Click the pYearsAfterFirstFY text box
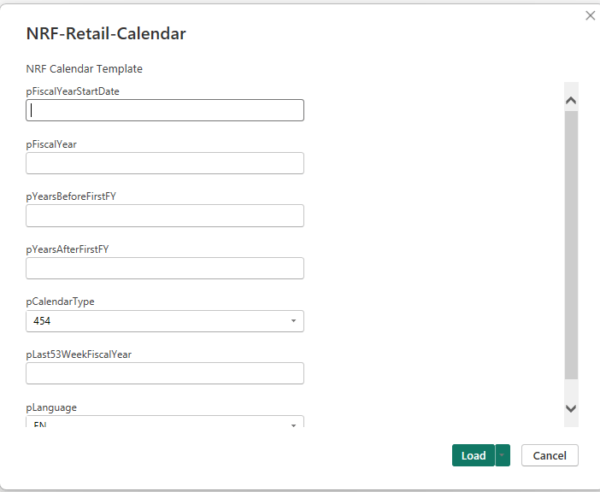 pyautogui.click(x=165, y=268)
